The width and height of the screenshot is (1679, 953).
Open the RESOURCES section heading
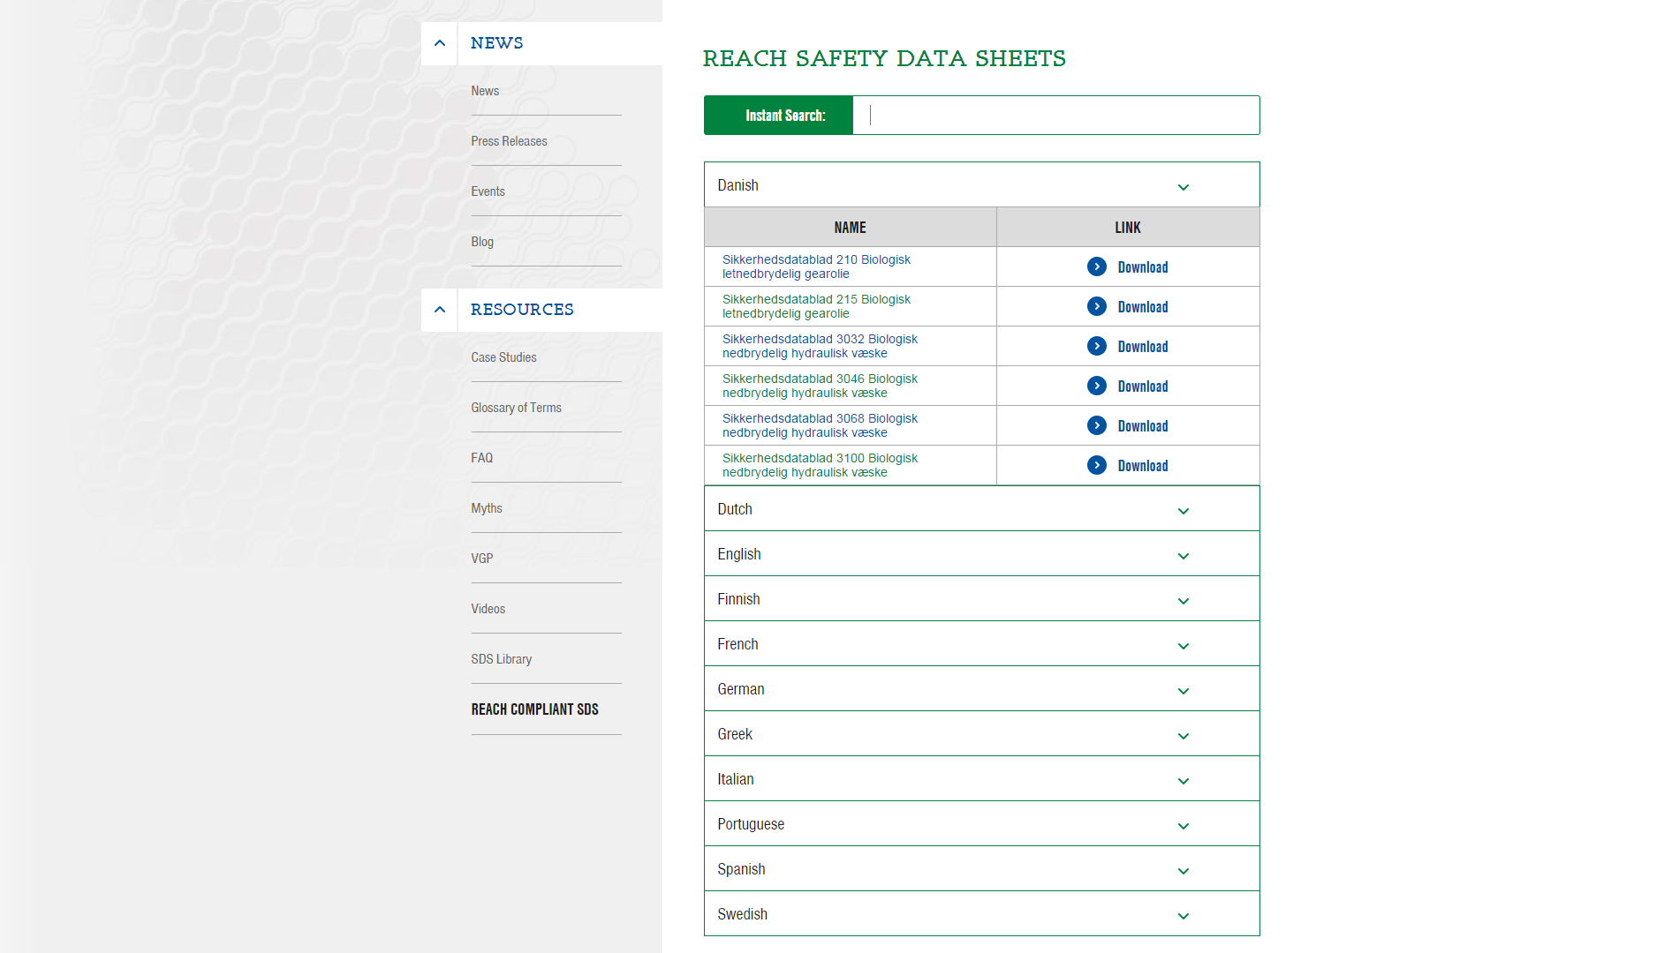(x=522, y=310)
